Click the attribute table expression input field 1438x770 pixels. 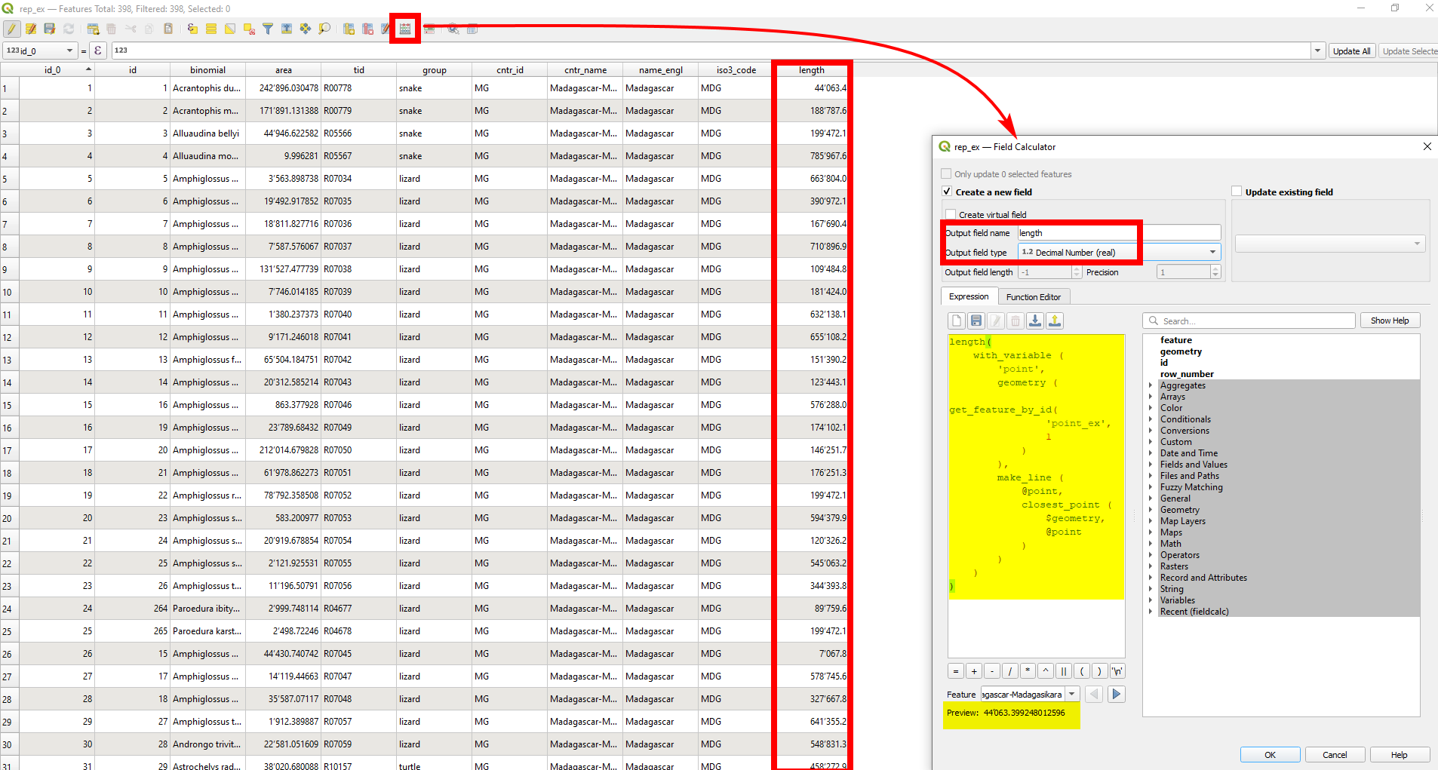tap(711, 51)
